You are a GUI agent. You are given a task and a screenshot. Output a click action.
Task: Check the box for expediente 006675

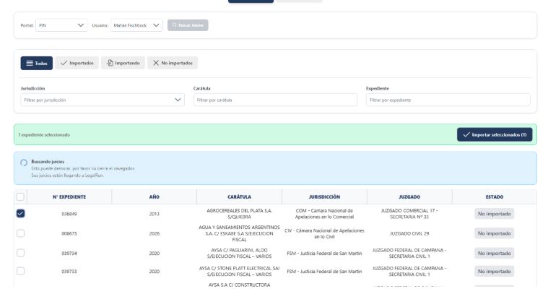pos(20,233)
